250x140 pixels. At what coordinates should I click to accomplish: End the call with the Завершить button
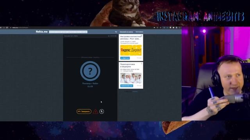click(x=84, y=112)
